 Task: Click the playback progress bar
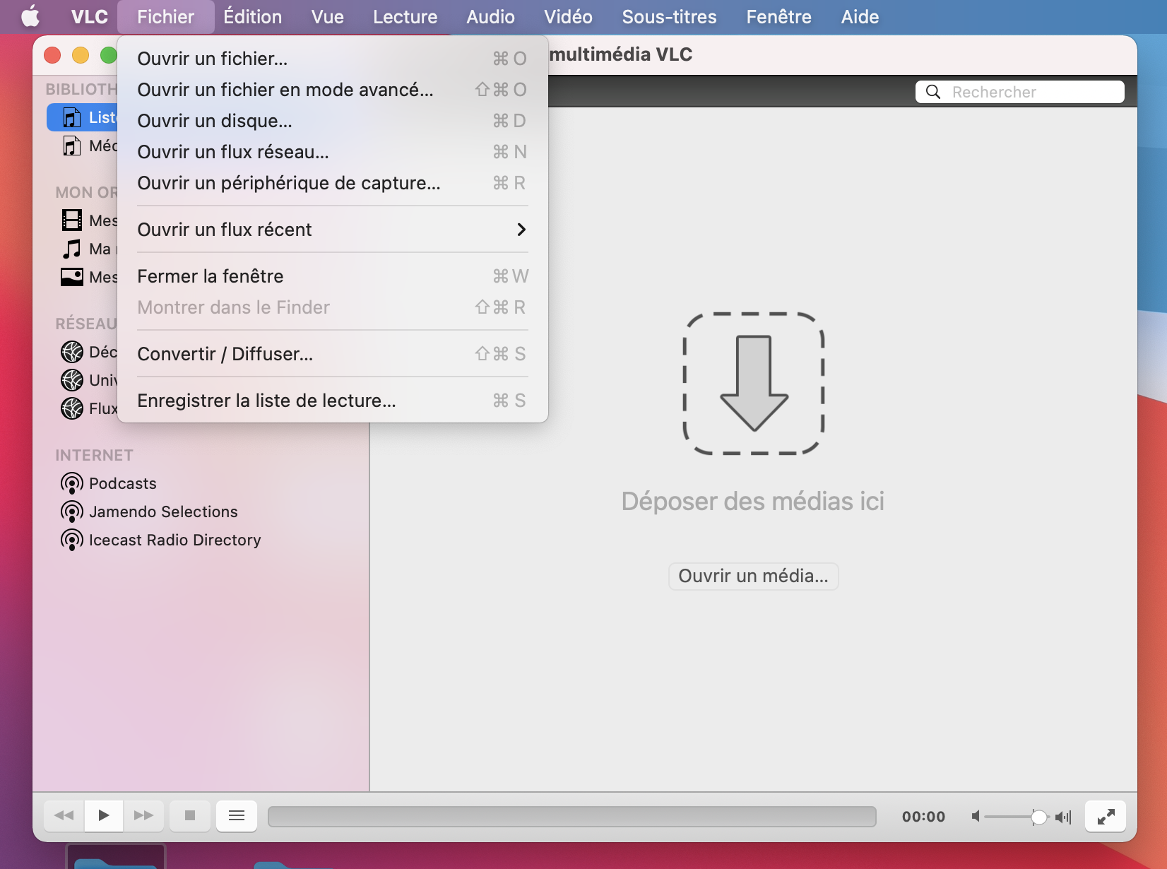pyautogui.click(x=572, y=817)
